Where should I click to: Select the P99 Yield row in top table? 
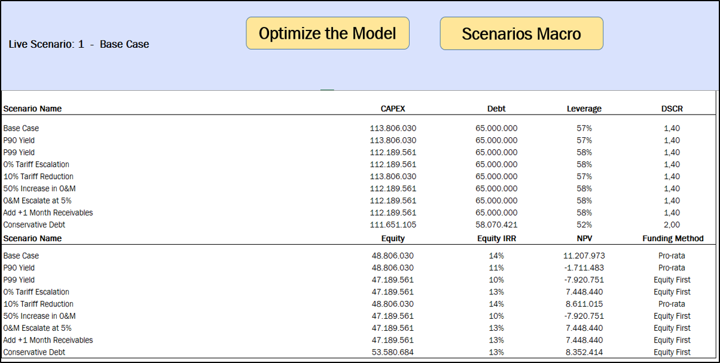359,152
